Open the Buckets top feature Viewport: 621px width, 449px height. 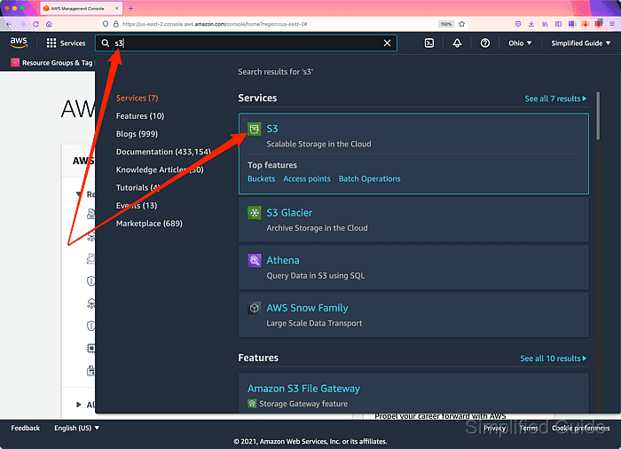click(261, 178)
